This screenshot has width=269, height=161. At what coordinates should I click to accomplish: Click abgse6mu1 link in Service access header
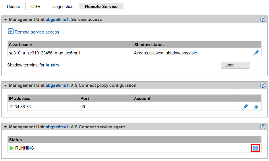pos(57,19)
